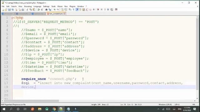Open the Function List icon
200x112 pixels.
tap(87, 10)
